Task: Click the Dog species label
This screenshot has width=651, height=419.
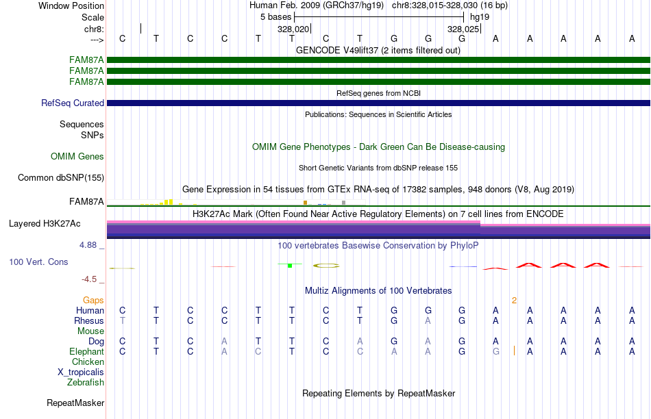Action: (97, 342)
